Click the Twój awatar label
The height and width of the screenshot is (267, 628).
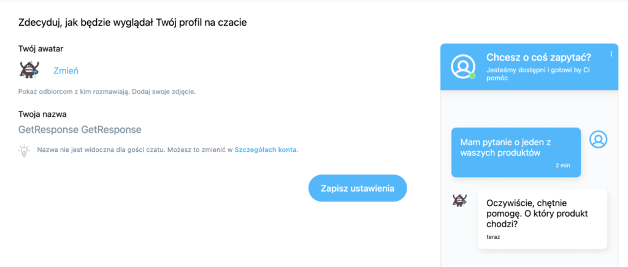41,49
